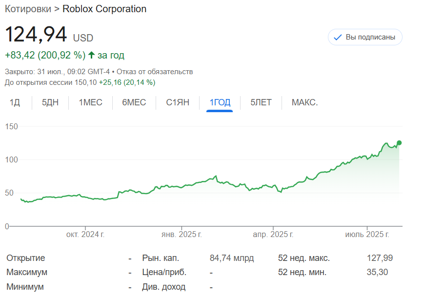Click the 52-week low value 35,30
Viewport: 424px width, 298px height.
[x=377, y=272]
